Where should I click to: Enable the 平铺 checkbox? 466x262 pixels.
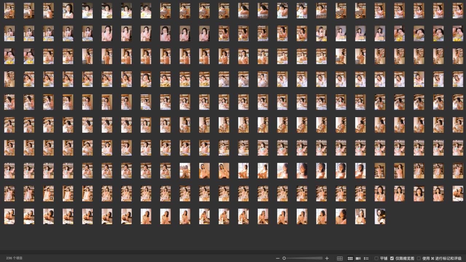coord(376,258)
